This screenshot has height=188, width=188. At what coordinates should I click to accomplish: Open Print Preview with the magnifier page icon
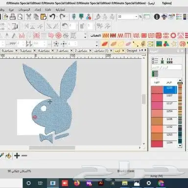20,17
